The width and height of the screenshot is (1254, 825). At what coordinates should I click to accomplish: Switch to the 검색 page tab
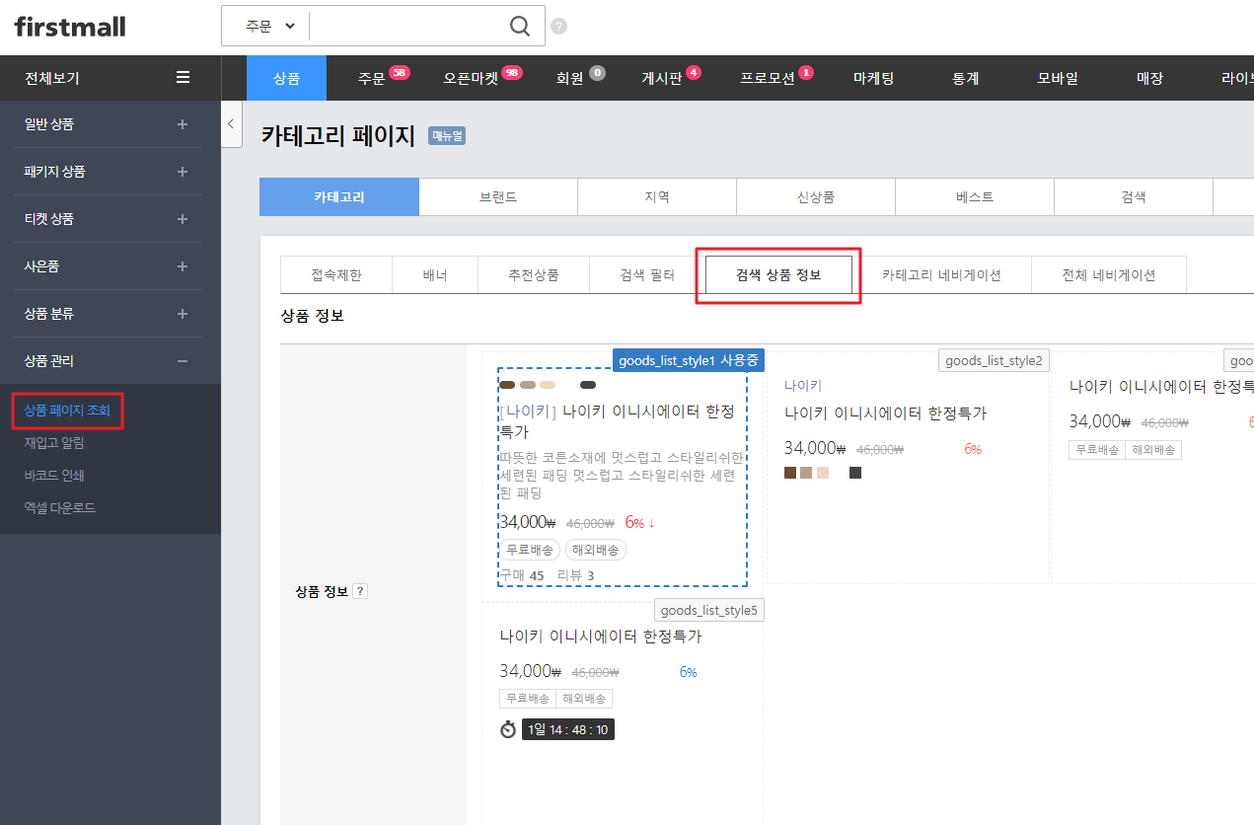pos(1134,196)
